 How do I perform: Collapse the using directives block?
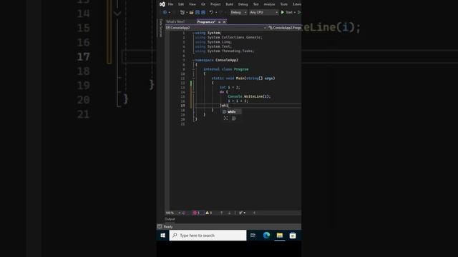pyautogui.click(x=193, y=33)
